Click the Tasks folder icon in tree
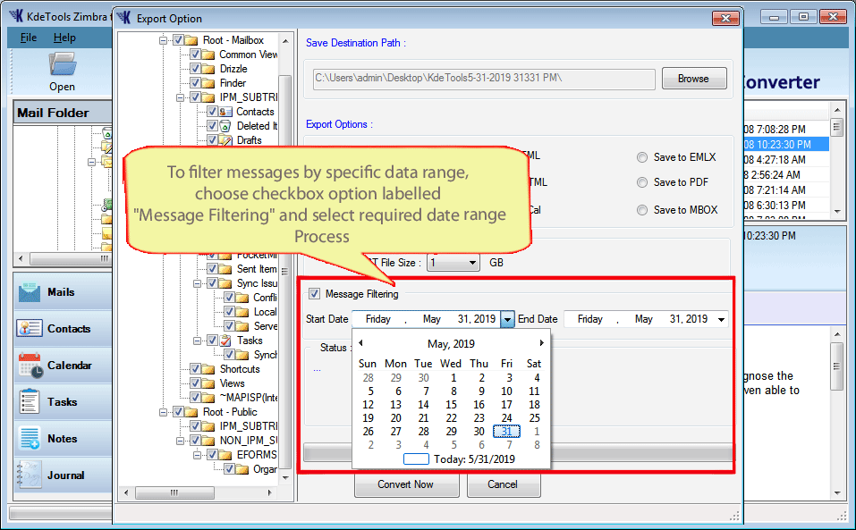 point(225,341)
